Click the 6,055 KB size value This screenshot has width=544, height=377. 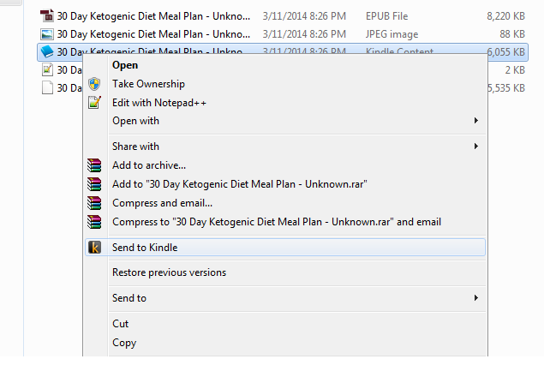(505, 52)
